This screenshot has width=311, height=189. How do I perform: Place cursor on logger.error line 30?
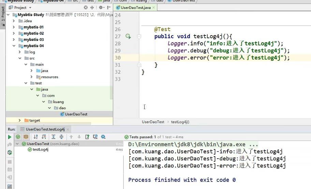tap(228, 58)
